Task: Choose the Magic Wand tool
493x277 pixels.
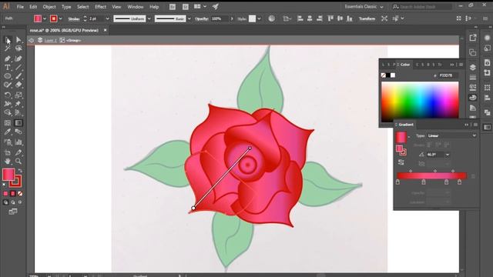Action: [x=8, y=48]
